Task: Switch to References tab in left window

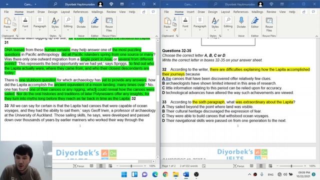Action: (80, 12)
